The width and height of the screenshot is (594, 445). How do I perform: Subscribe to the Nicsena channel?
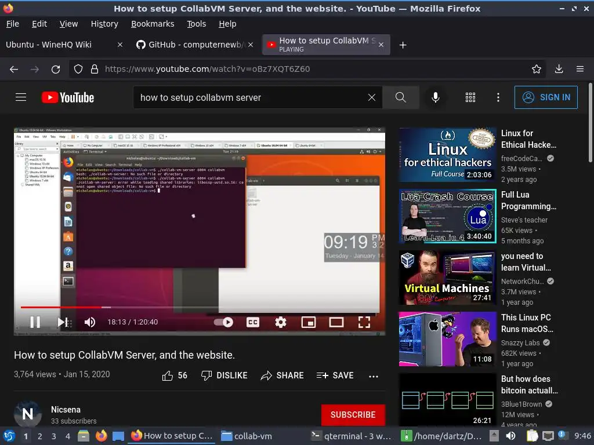tap(353, 415)
